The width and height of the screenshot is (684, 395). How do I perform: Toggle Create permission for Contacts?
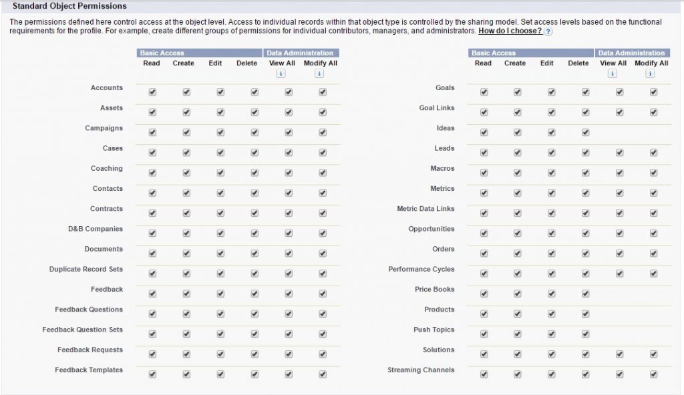(186, 193)
